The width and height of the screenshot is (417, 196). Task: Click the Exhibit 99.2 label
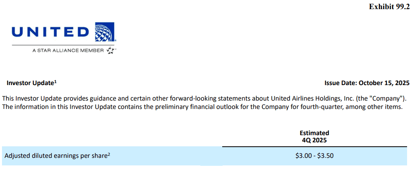[x=389, y=7]
